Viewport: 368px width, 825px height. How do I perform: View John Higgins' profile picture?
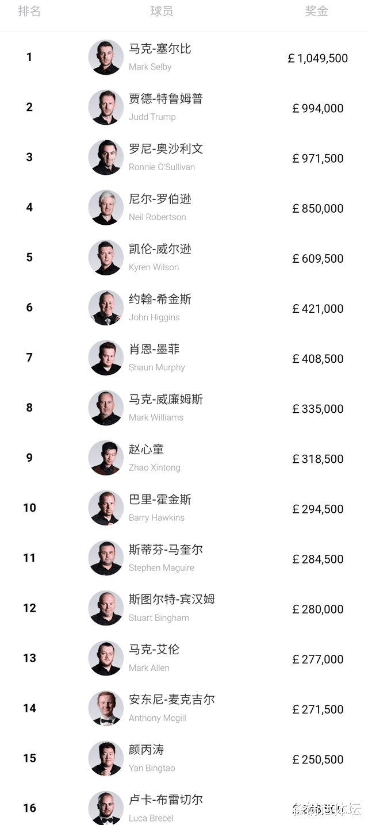point(106,308)
